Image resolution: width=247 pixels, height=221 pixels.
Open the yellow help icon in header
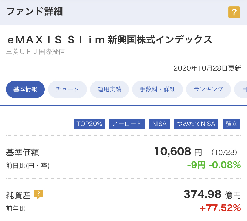(234, 12)
